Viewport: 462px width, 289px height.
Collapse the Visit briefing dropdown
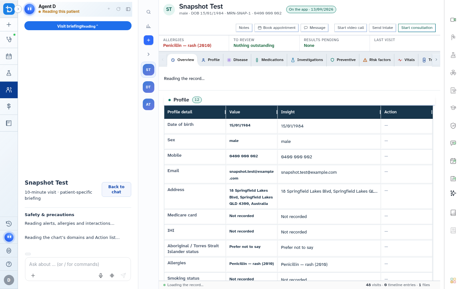(78, 26)
